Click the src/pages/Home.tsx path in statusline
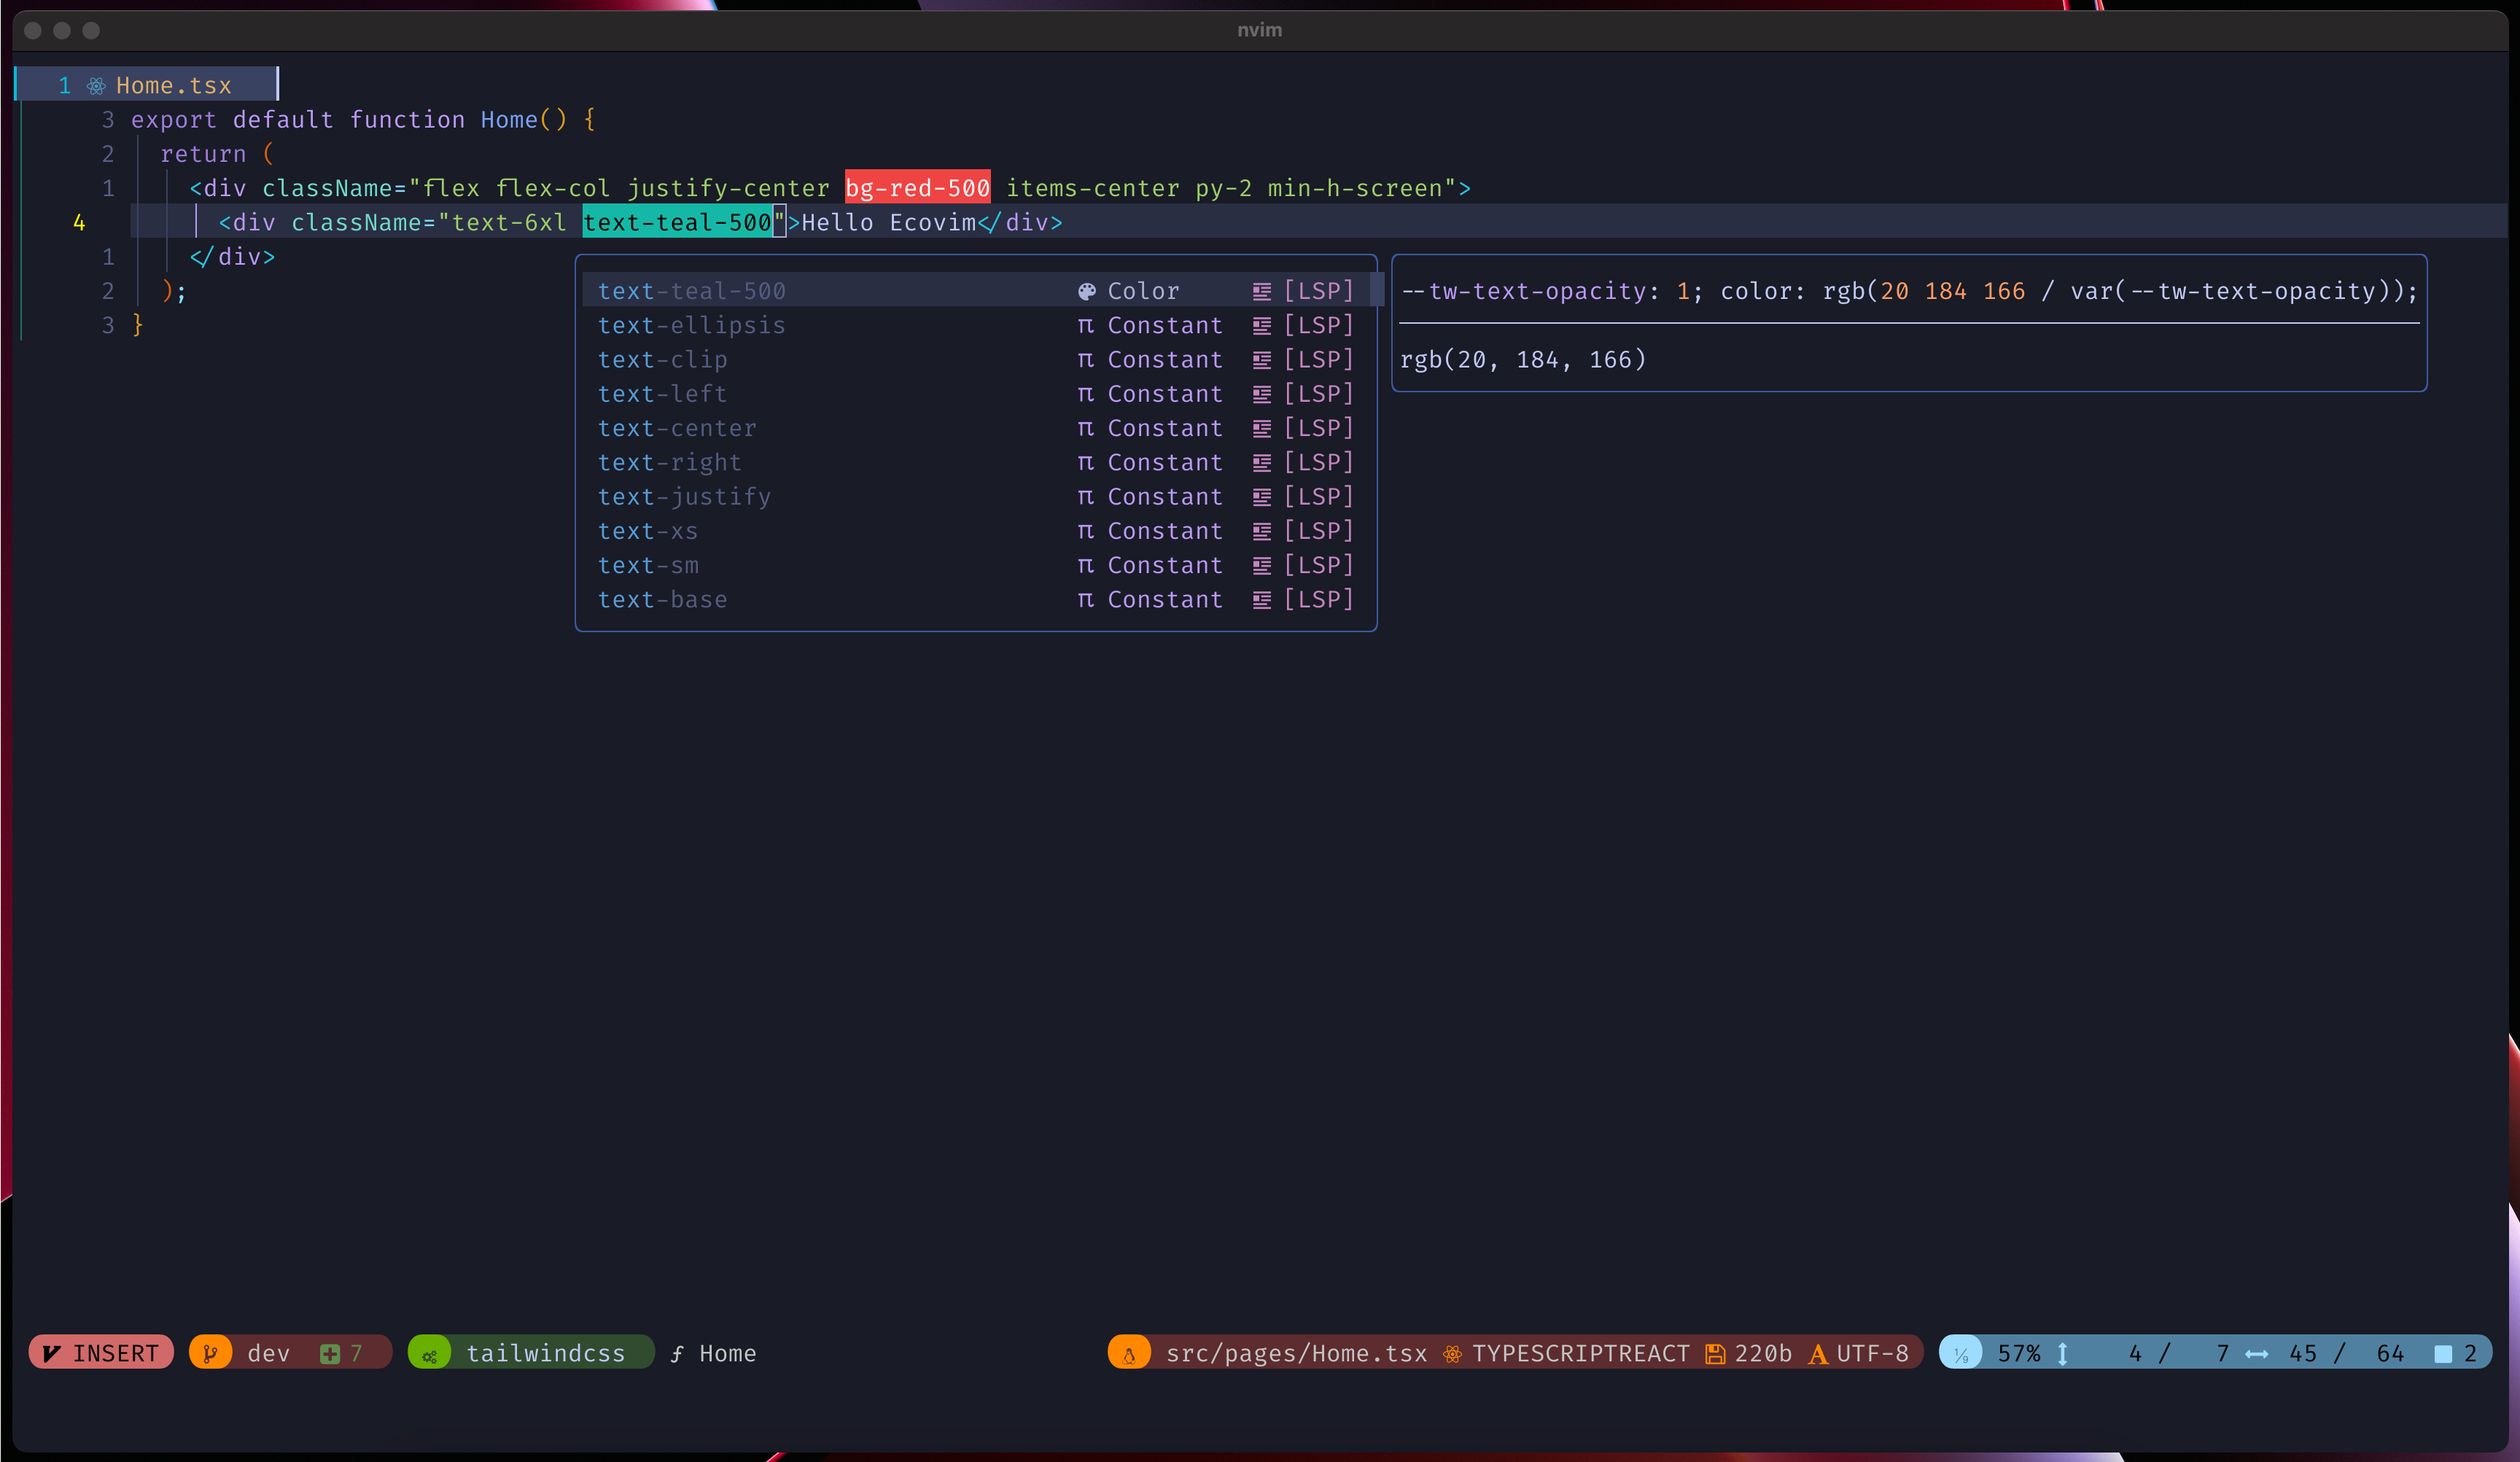The width and height of the screenshot is (2520, 1462). pyautogui.click(x=1296, y=1353)
